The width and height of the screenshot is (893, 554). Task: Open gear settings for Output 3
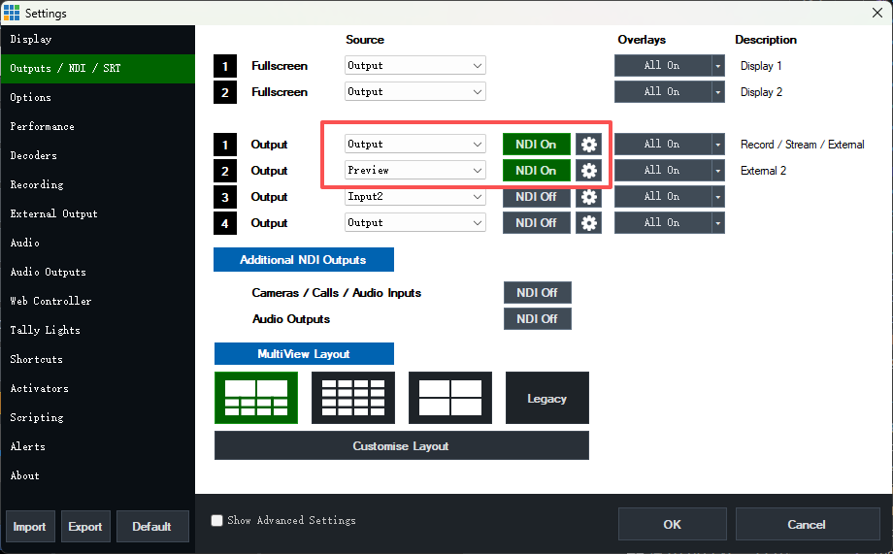588,196
